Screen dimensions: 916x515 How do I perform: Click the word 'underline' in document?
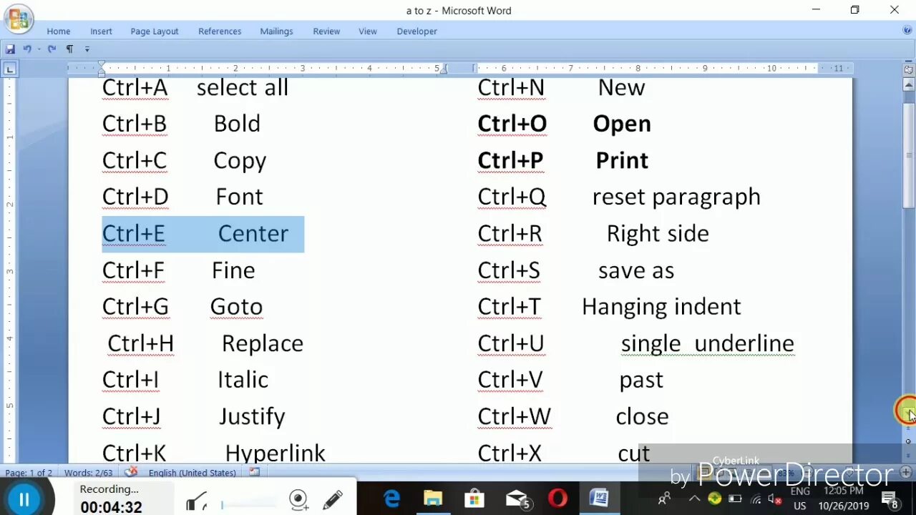[x=744, y=344]
